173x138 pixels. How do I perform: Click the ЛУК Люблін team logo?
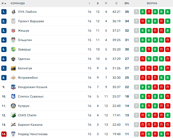(x=13, y=12)
